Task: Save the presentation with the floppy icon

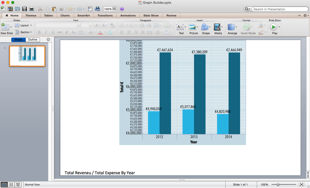Action: click(25, 9)
